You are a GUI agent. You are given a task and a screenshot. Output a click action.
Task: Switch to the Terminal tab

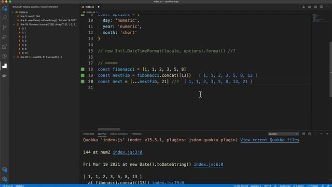click(x=136, y=134)
